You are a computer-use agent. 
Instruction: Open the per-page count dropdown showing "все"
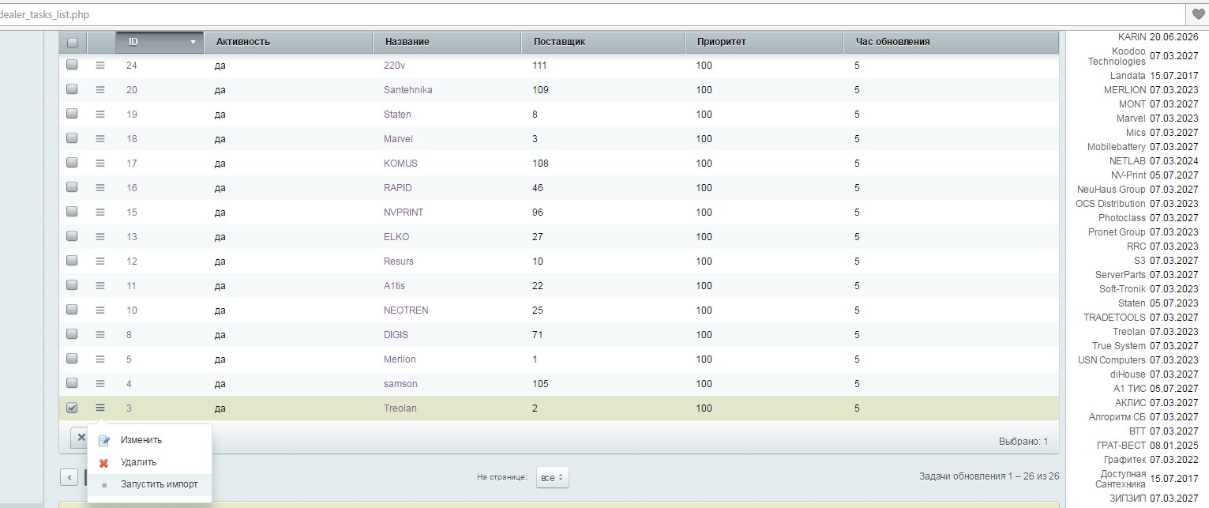pos(552,477)
